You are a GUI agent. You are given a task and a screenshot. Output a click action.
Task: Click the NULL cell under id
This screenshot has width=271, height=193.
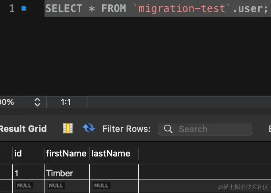[24, 185]
